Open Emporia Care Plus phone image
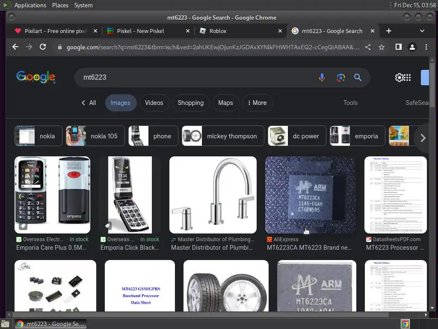438x329 pixels. pos(52,195)
